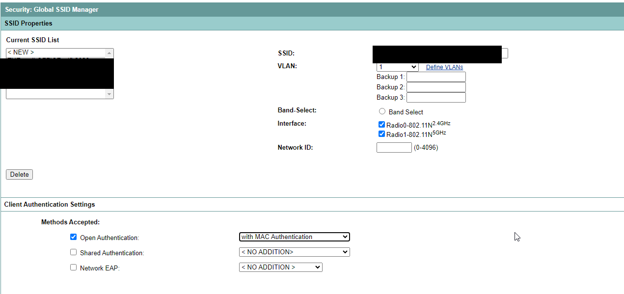Click the SSID name input field
Viewport: 624px width, 294px height.
[438, 54]
